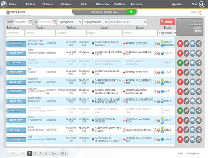Open map for CATRER ONCE DE SETEMBRE 29 row
This screenshot has height=158, width=208.
tap(193, 140)
